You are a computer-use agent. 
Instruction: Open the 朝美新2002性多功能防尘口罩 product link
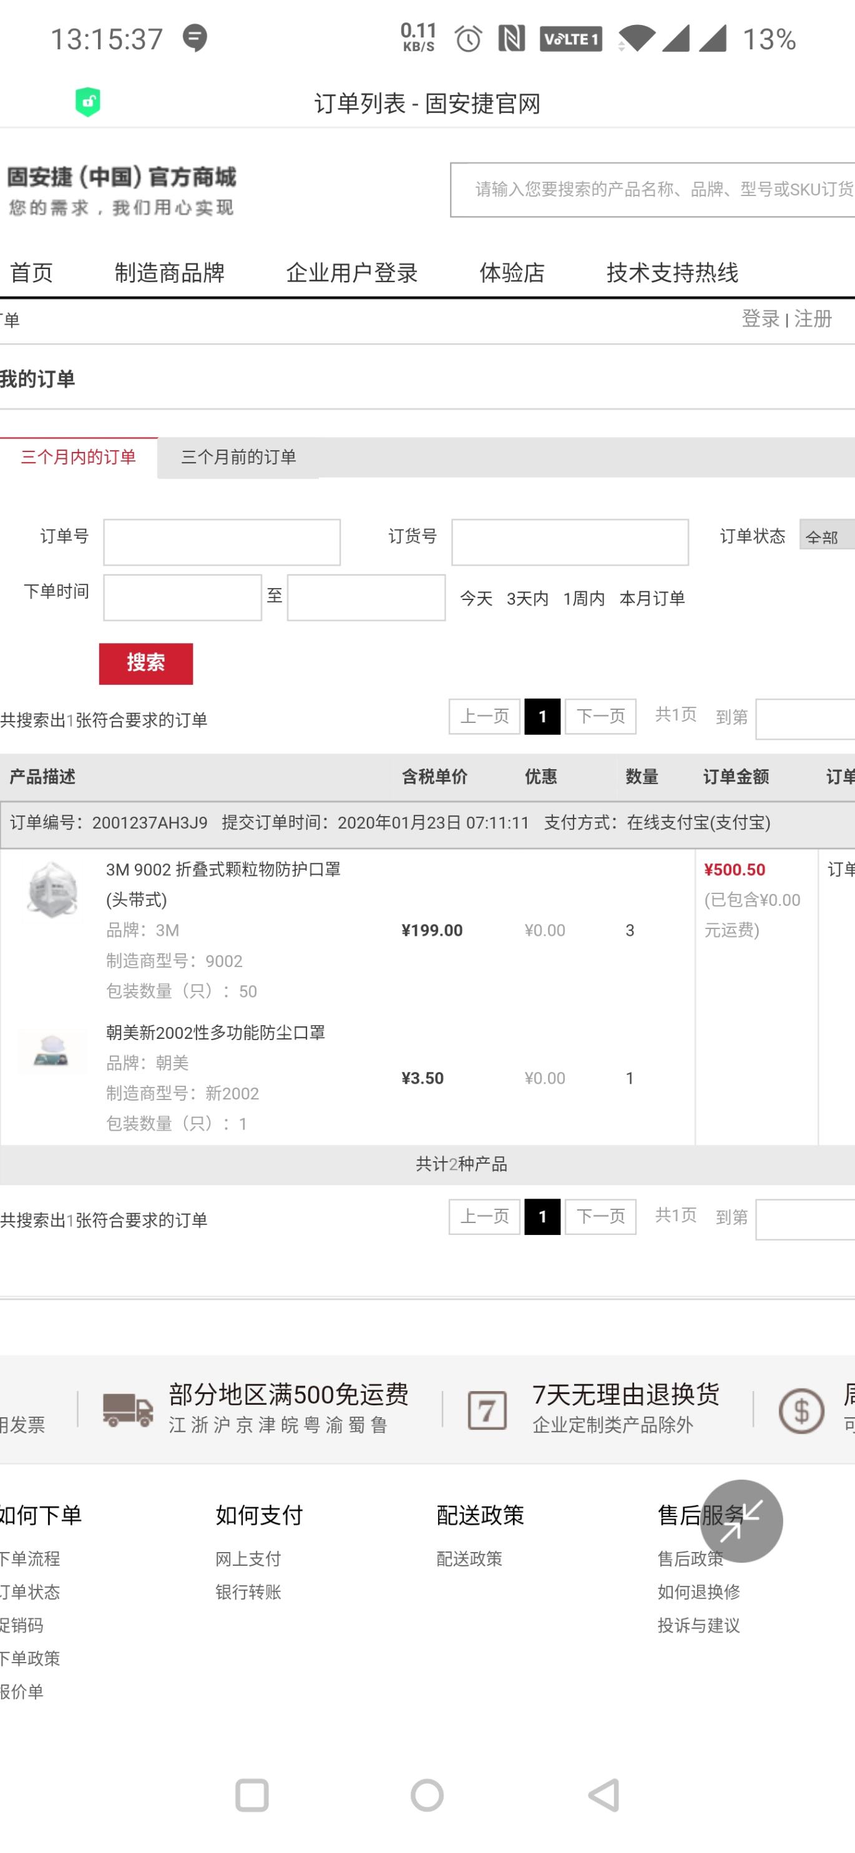click(216, 1032)
